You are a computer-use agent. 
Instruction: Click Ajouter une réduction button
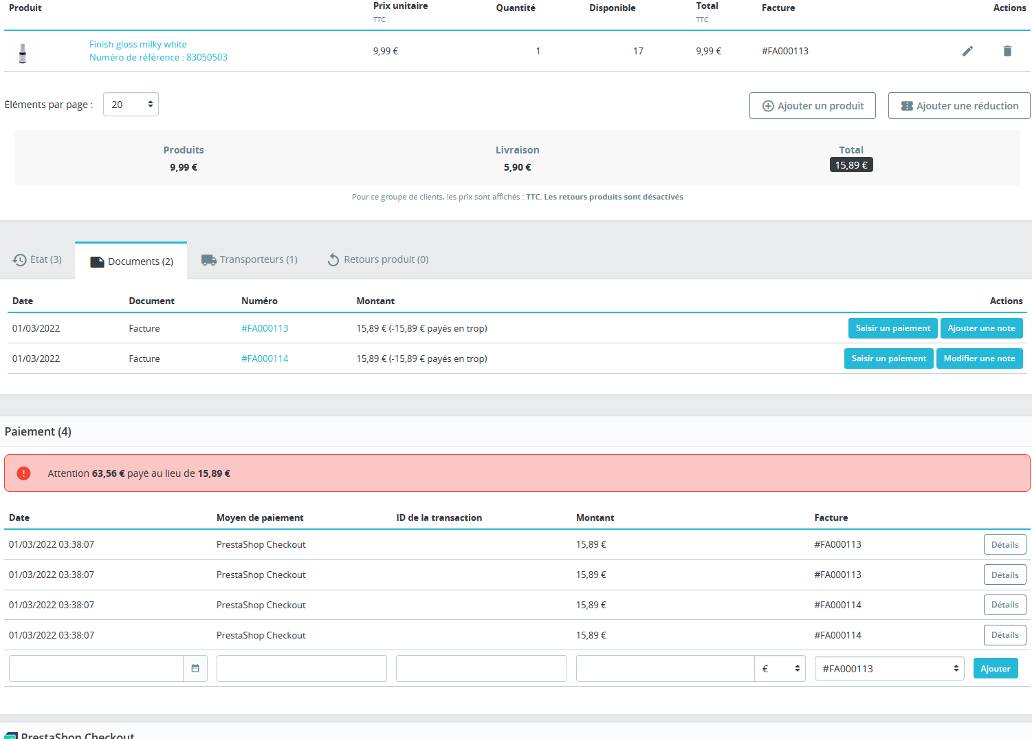tap(959, 106)
